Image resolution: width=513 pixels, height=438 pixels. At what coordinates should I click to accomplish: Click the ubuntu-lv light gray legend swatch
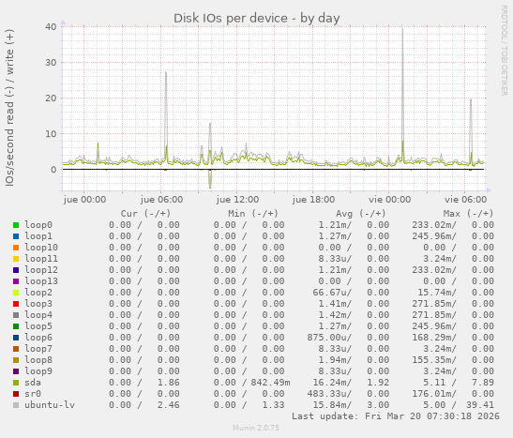16,405
